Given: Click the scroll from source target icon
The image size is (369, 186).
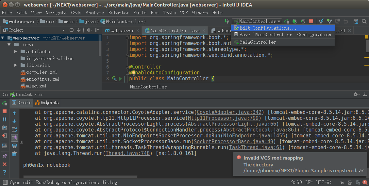Looking at the screenshot, I should (72, 30).
